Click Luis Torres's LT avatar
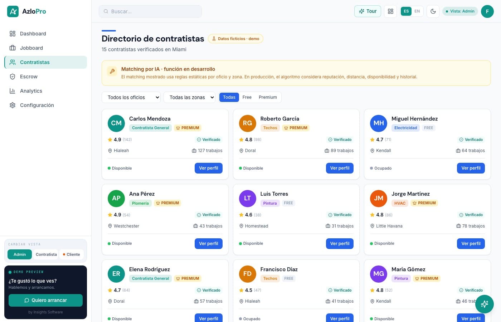This screenshot has width=501, height=322. pos(248,198)
